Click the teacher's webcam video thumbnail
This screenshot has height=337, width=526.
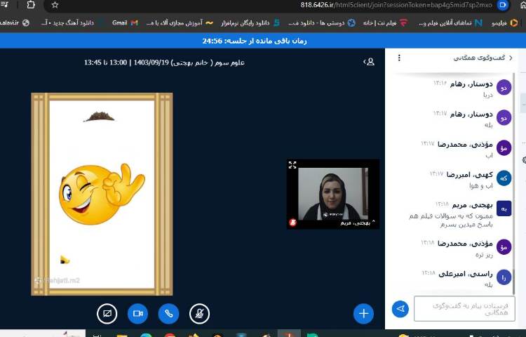pyautogui.click(x=333, y=193)
